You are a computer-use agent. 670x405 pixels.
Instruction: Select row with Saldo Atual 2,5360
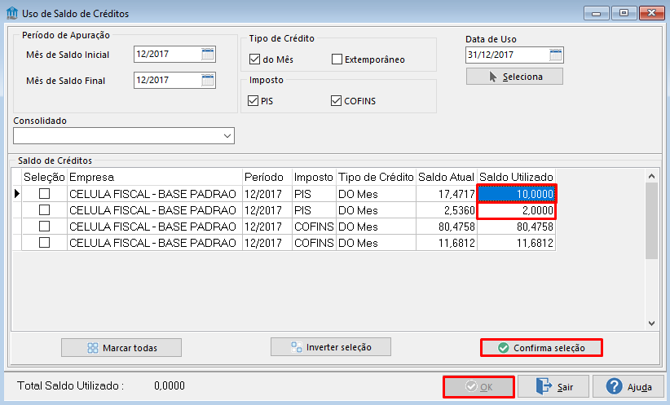[45, 210]
